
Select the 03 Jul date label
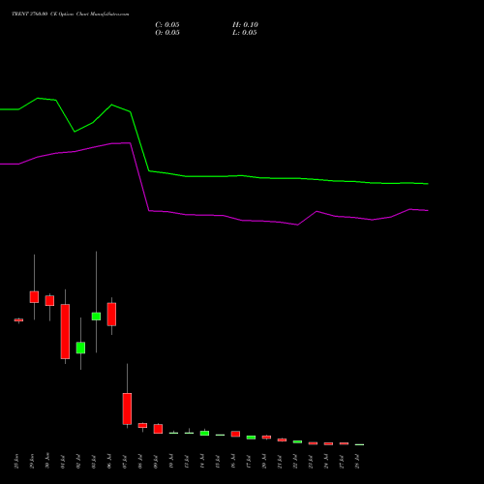94,462
